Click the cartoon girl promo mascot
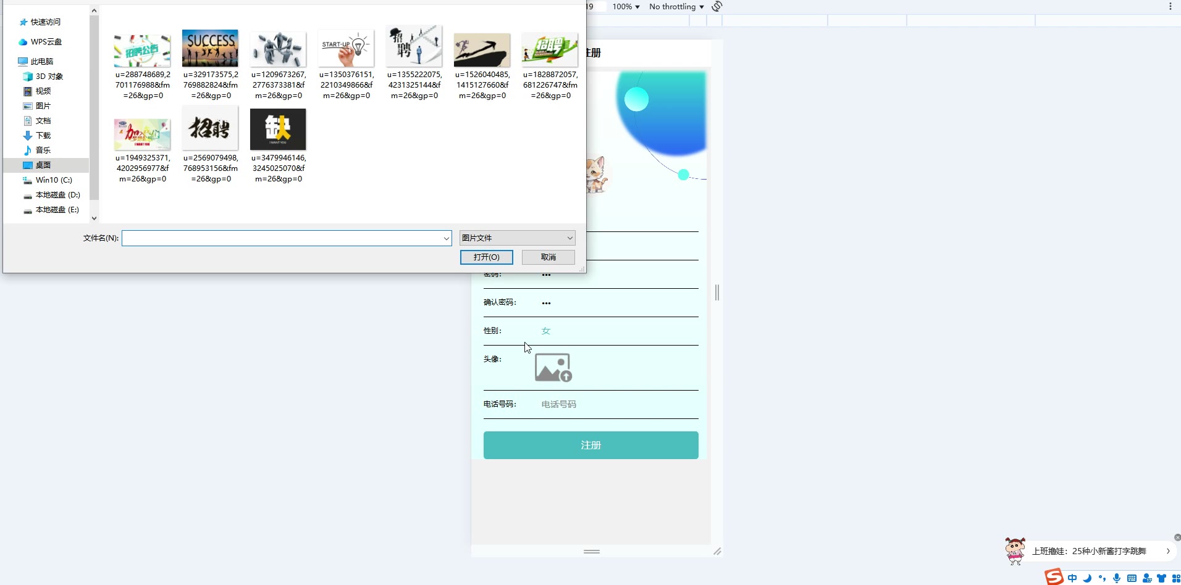Viewport: 1181px width, 585px height. coord(1015,551)
